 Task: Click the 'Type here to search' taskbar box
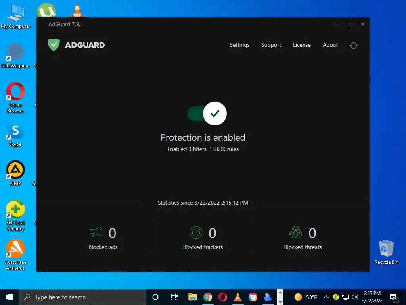click(82, 297)
